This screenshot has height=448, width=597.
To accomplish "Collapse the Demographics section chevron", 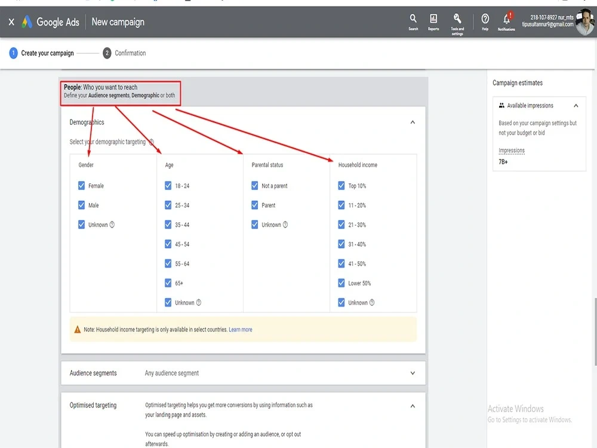I will tap(413, 122).
